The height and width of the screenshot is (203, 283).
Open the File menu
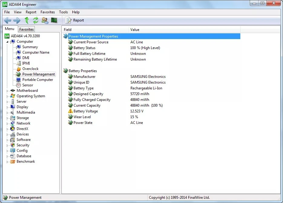point(7,12)
